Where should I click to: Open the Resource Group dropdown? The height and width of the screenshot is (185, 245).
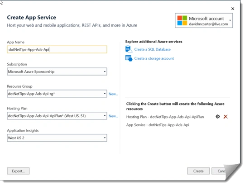57,94
